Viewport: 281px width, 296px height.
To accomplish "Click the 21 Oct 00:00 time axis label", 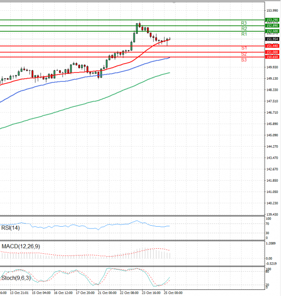I will 107,293.
